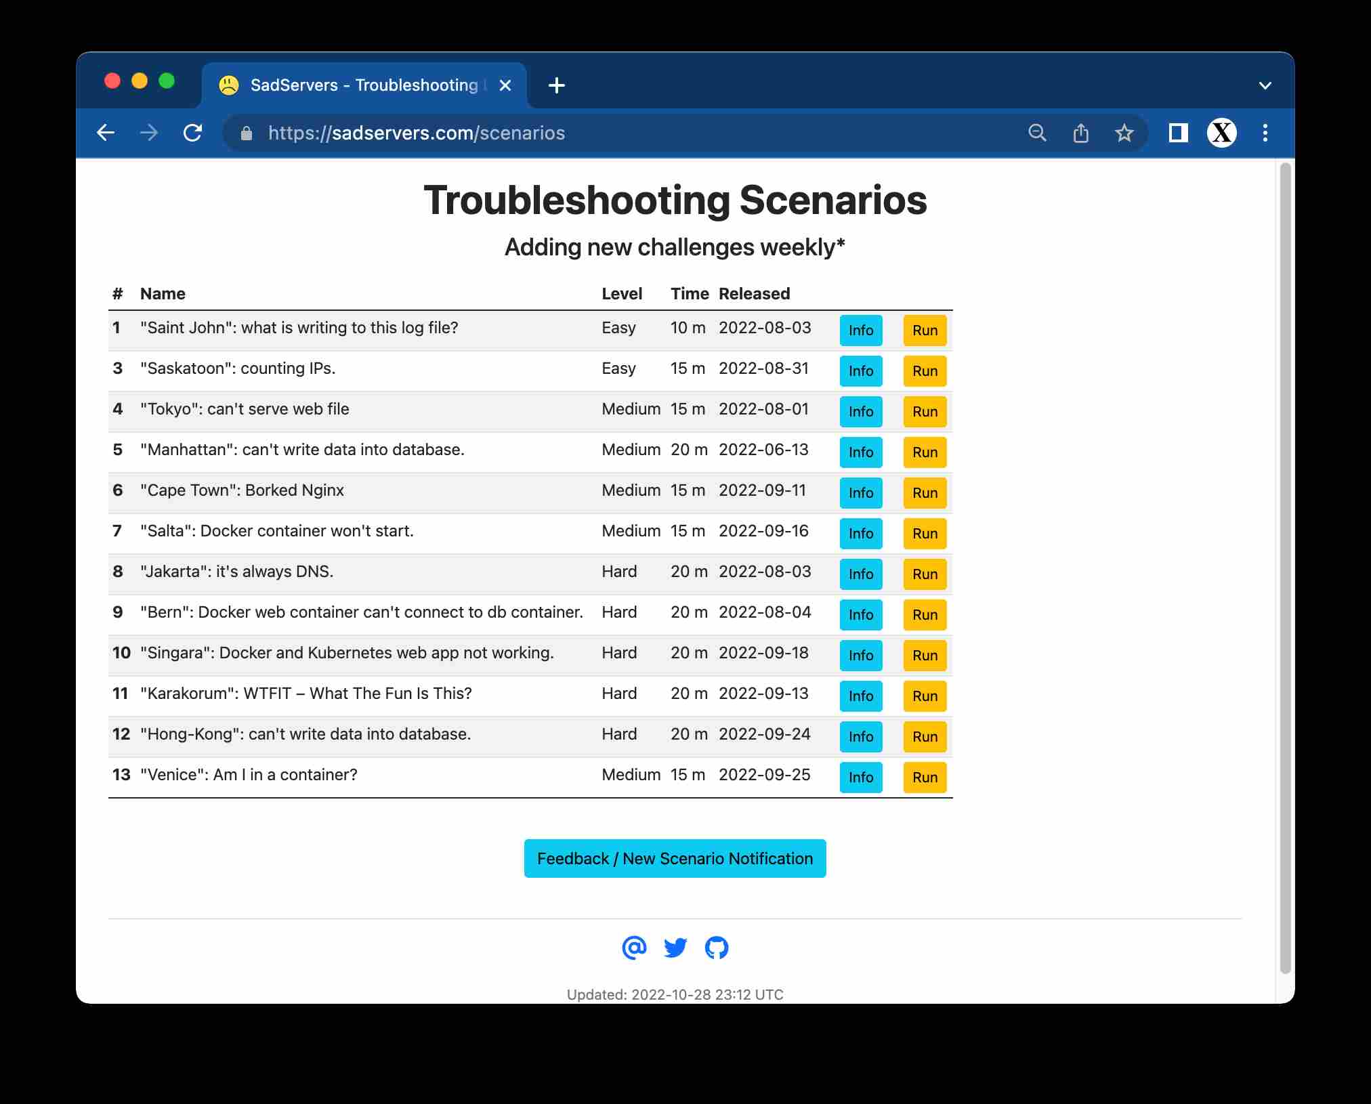Viewport: 1371px width, 1104px height.
Task: Click the Released column header
Action: pyautogui.click(x=755, y=294)
